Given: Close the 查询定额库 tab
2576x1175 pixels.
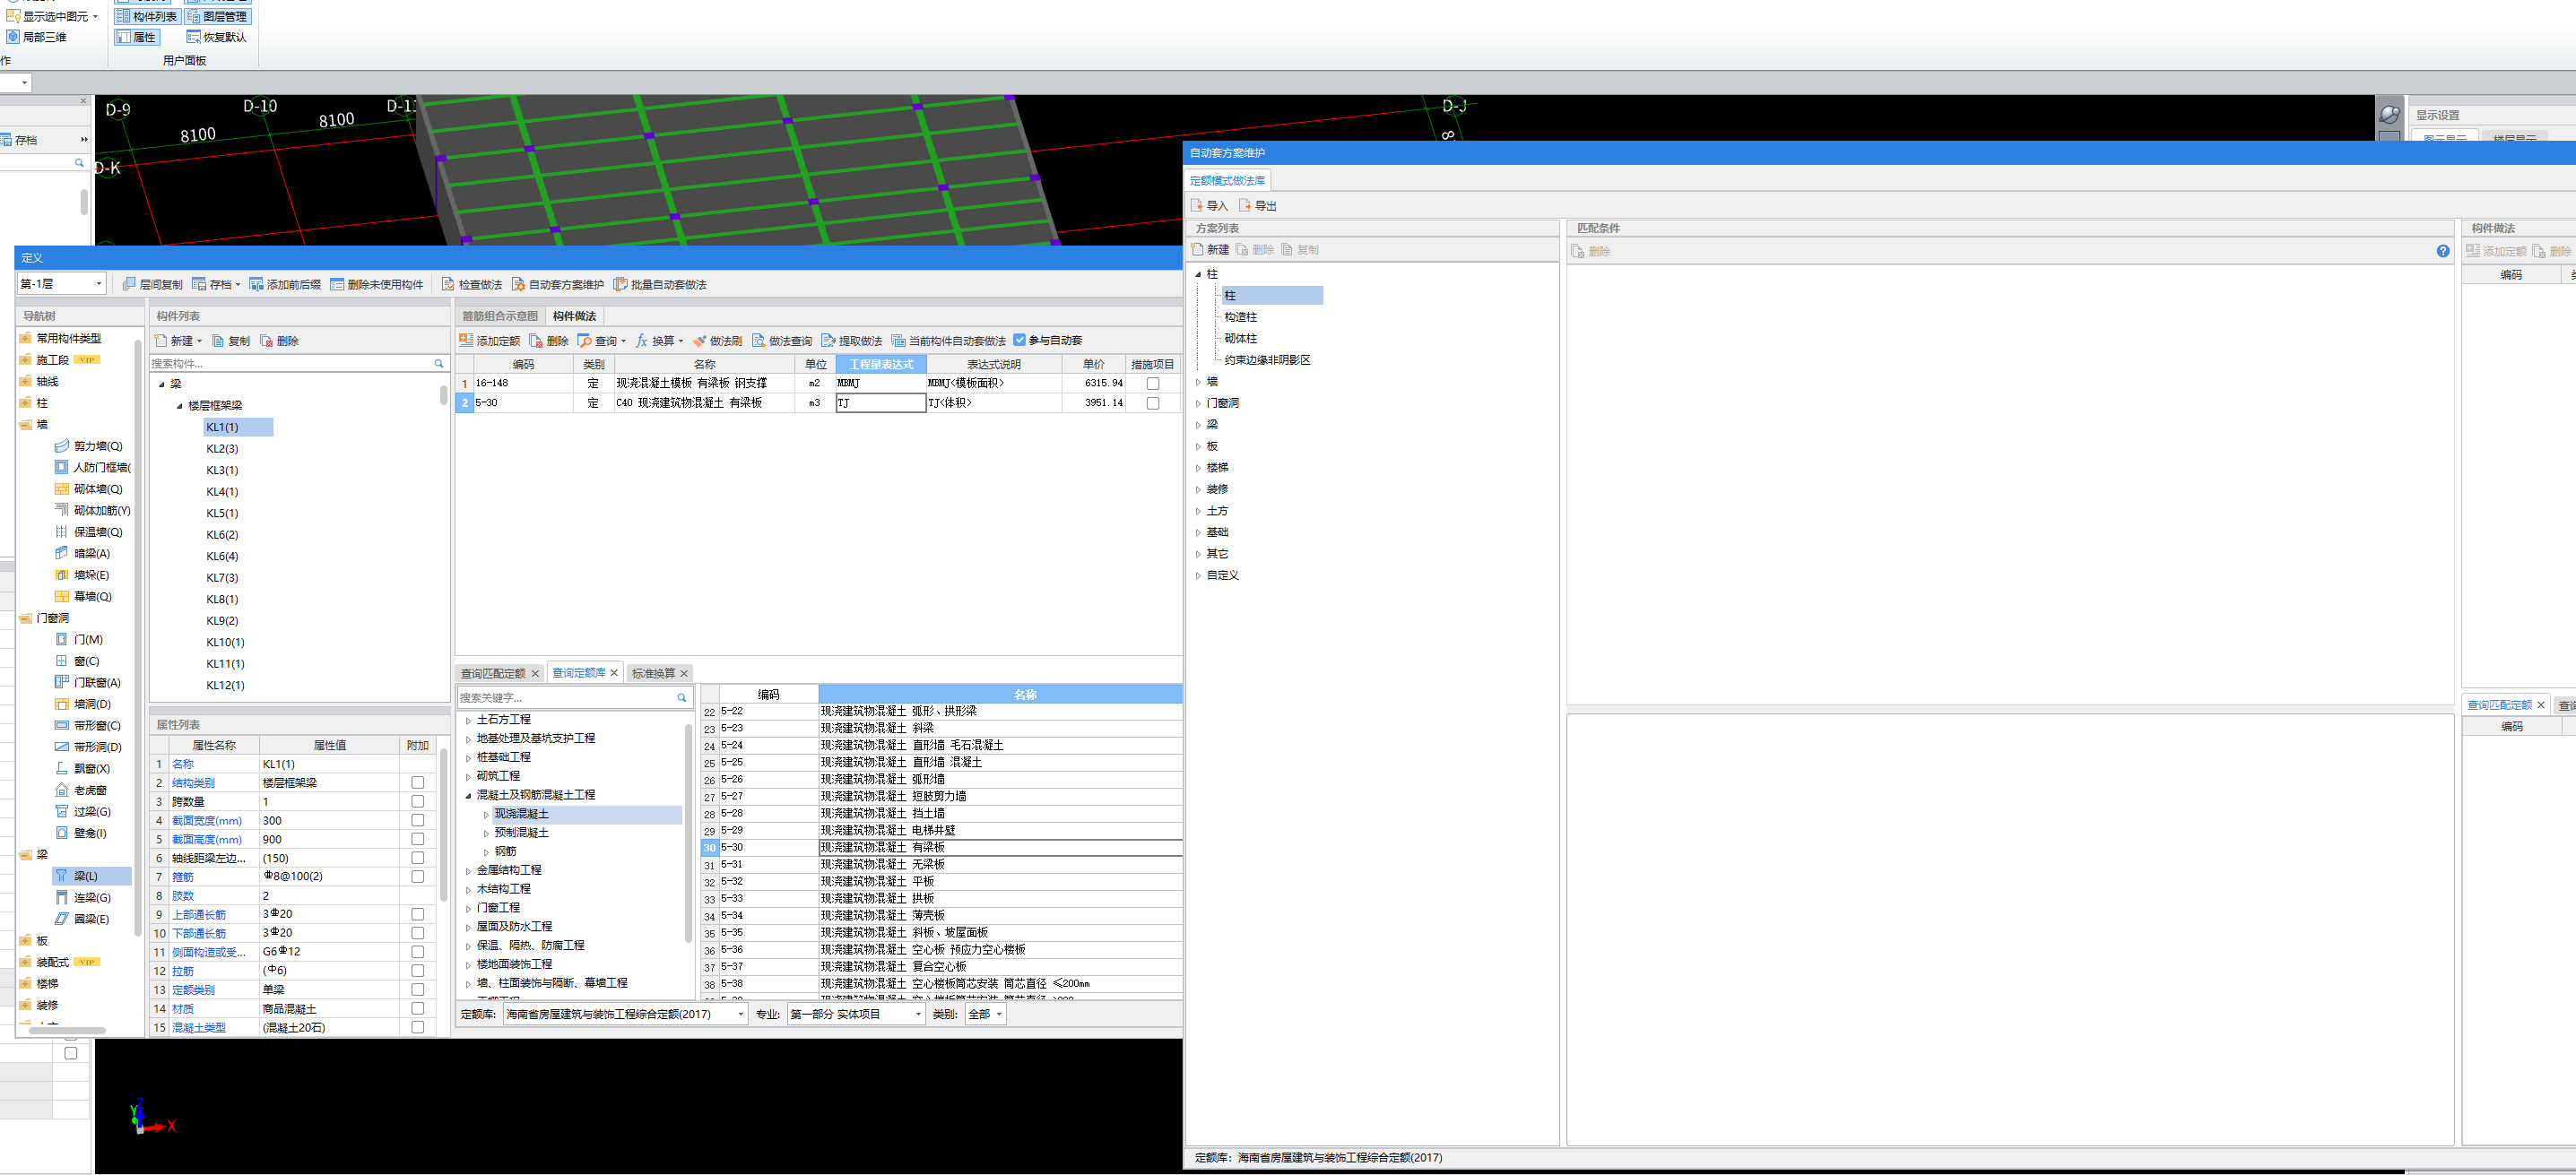Looking at the screenshot, I should coord(614,673).
